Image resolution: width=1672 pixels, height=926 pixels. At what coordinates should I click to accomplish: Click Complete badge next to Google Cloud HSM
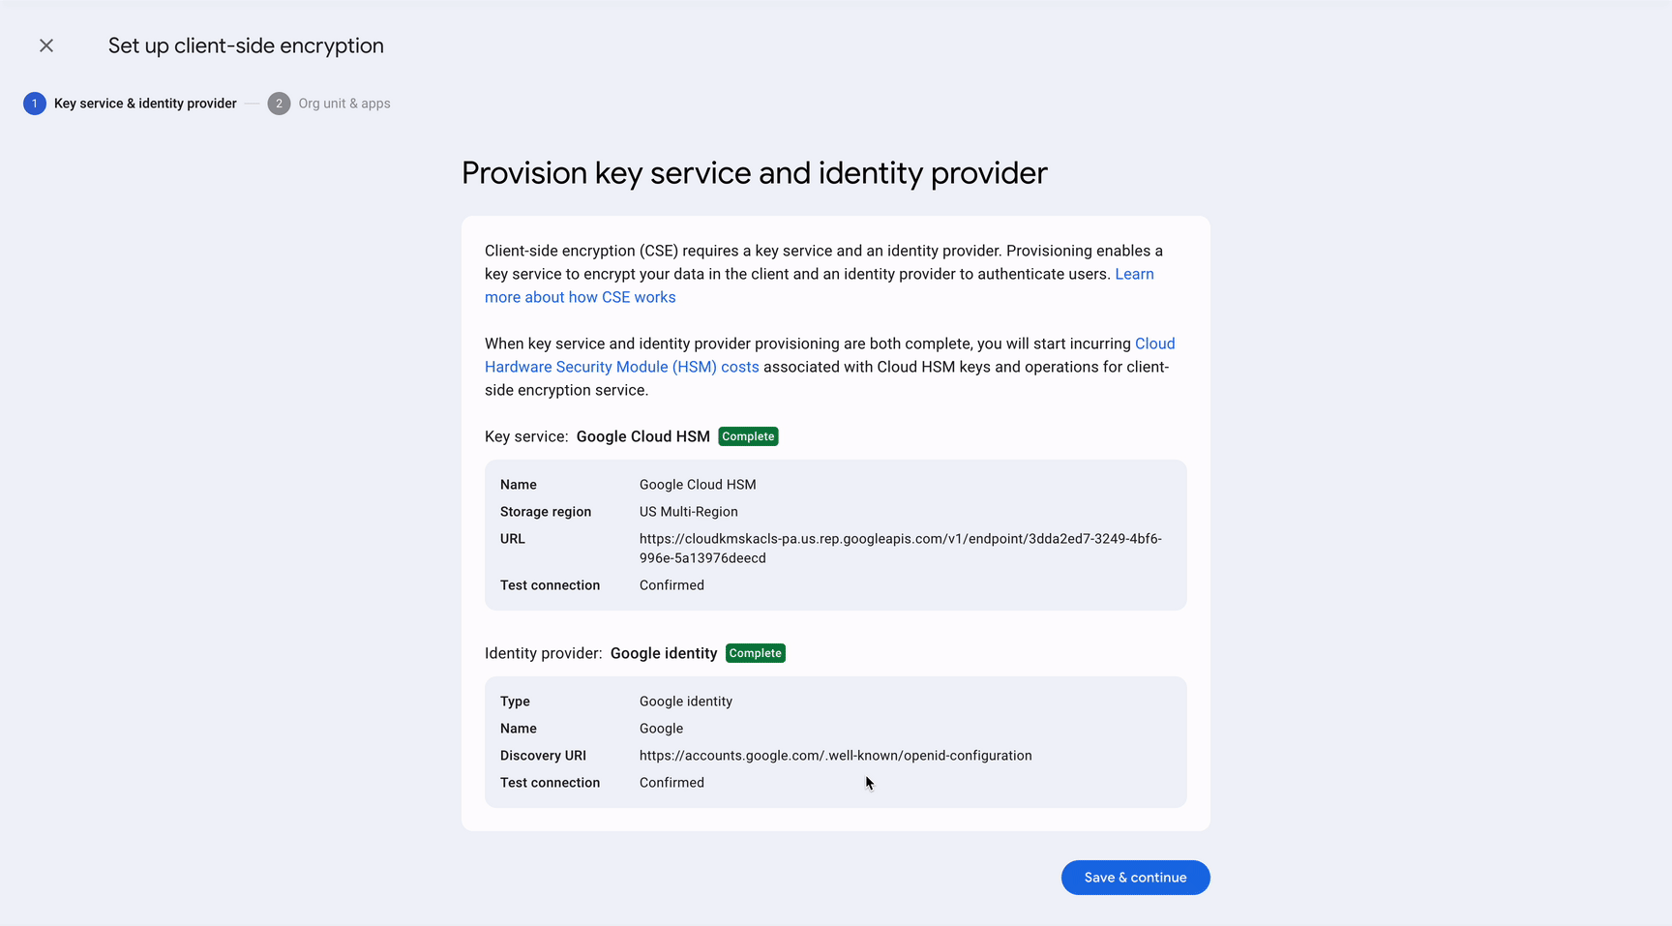coord(748,436)
